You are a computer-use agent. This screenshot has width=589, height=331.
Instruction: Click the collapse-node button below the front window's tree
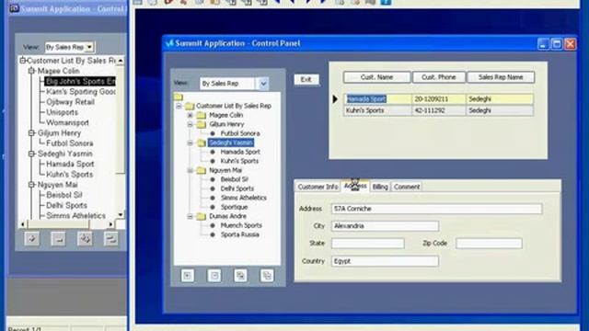pyautogui.click(x=214, y=276)
